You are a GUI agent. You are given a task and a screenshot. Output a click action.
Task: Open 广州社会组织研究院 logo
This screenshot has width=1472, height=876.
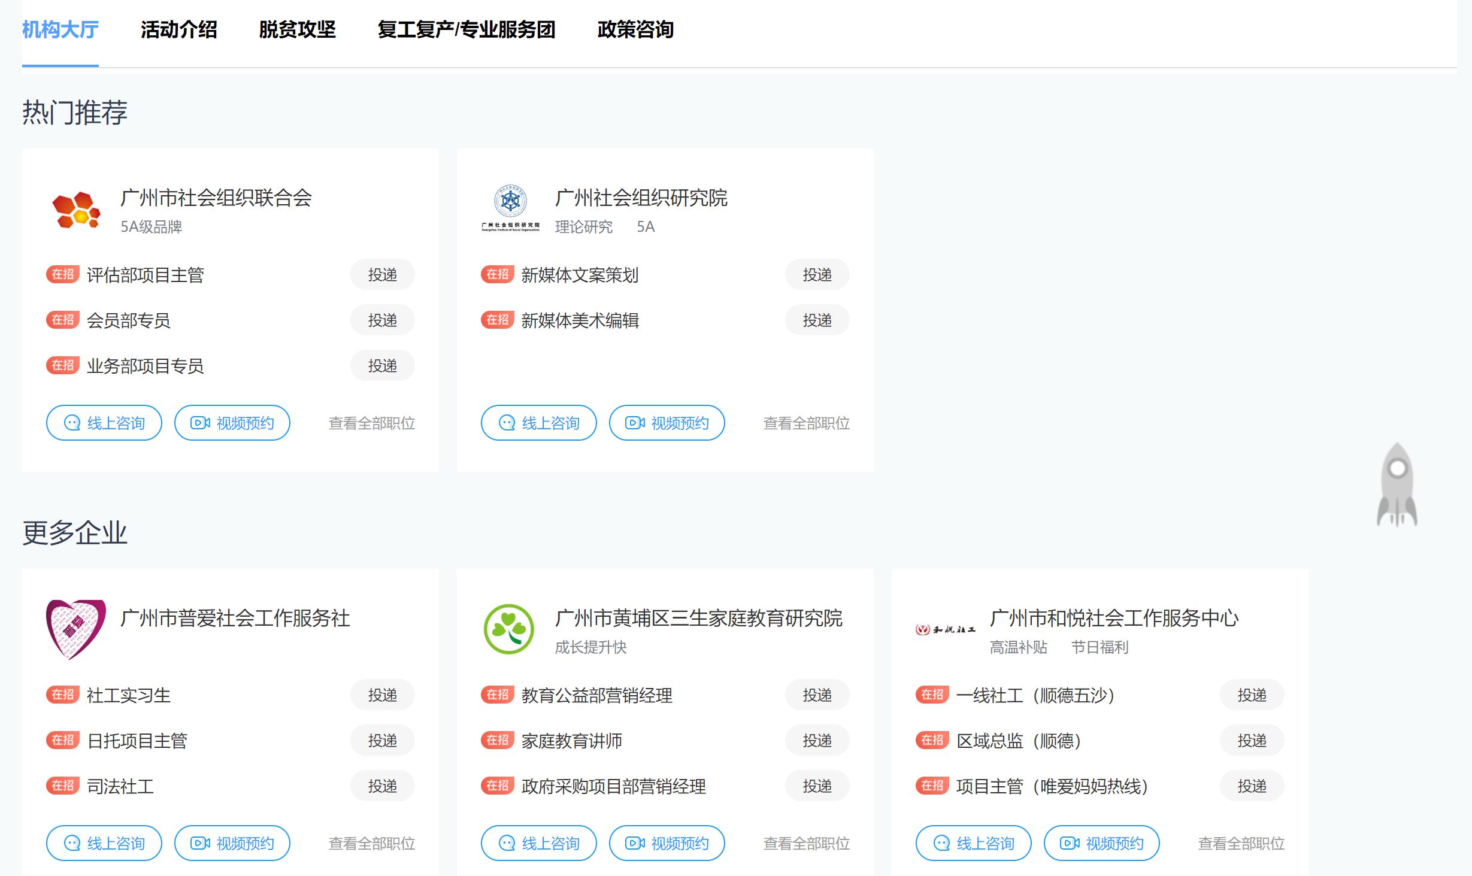coord(510,208)
